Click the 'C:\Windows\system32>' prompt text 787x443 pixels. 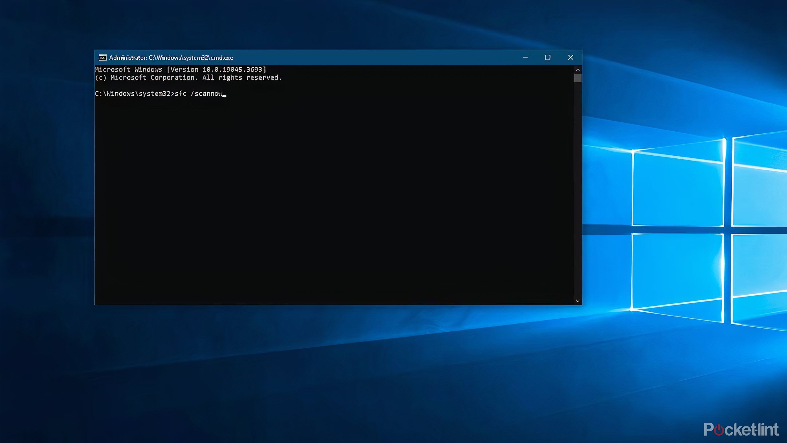[x=135, y=94]
